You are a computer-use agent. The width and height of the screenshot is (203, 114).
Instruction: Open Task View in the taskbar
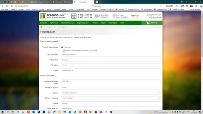pyautogui.click(x=13, y=112)
